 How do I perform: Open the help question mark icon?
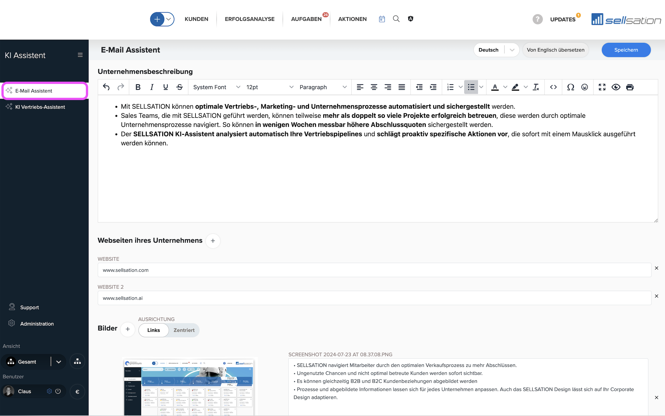537,19
